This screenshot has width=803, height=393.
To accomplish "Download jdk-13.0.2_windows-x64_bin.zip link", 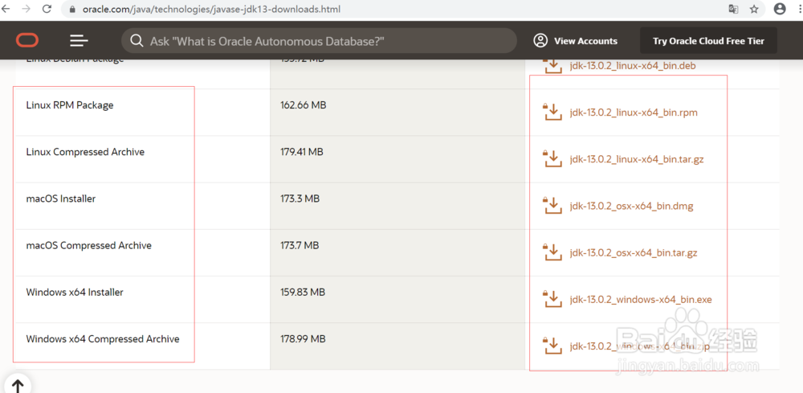I will 640,347.
